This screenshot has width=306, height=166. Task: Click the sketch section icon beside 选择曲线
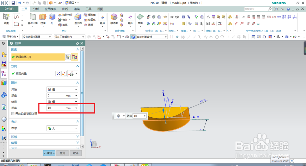pos(68,57)
